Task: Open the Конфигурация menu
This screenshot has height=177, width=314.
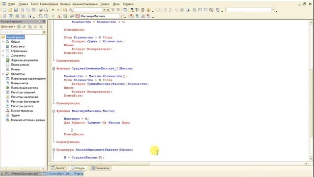Action: pos(49,4)
